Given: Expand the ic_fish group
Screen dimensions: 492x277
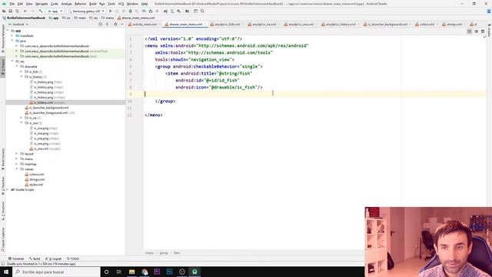Looking at the screenshot, I should (22, 72).
